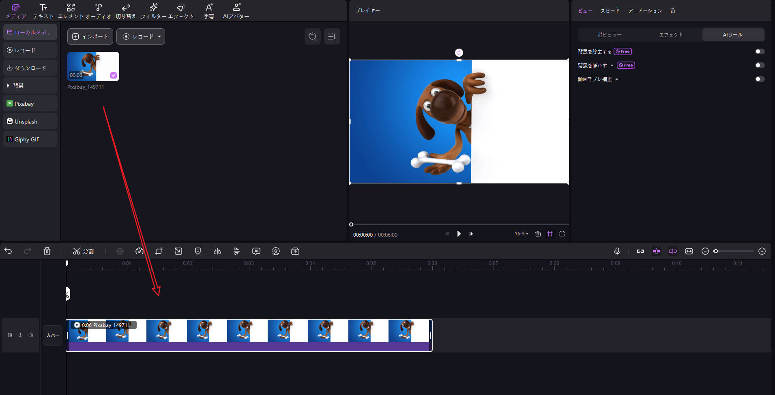
Task: Click the インポート import button
Action: coord(90,36)
